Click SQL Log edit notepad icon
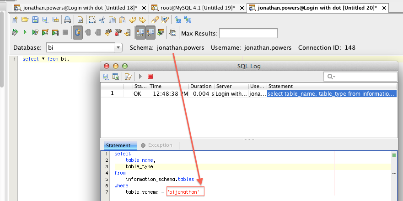Viewport: 403px width, 201px height. click(x=128, y=76)
